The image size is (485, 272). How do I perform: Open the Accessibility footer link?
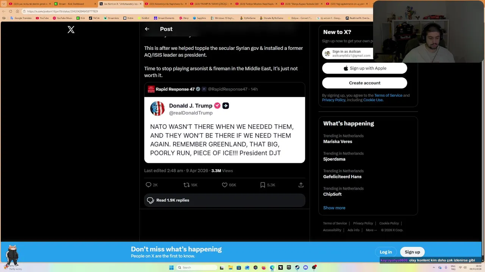332,230
